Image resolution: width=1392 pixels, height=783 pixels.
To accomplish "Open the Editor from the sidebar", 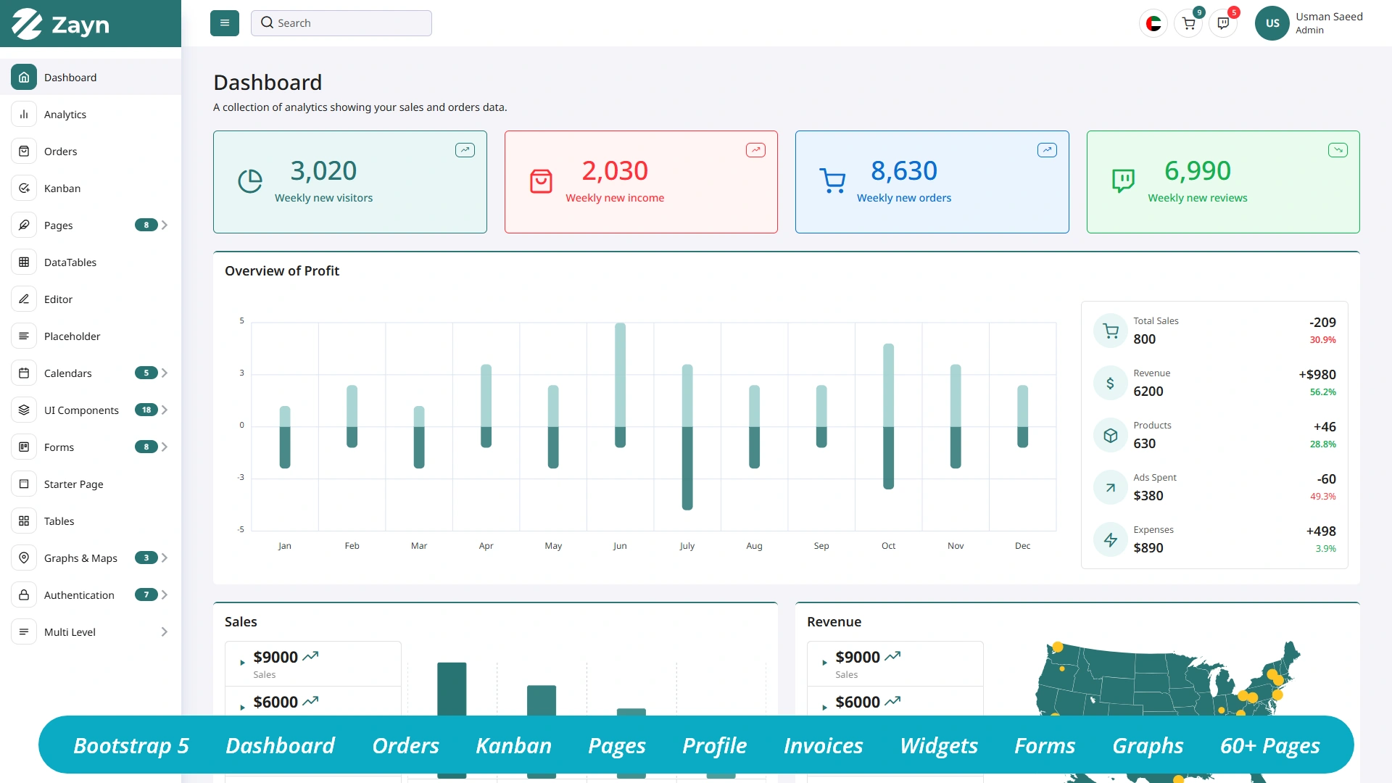I will tap(57, 299).
